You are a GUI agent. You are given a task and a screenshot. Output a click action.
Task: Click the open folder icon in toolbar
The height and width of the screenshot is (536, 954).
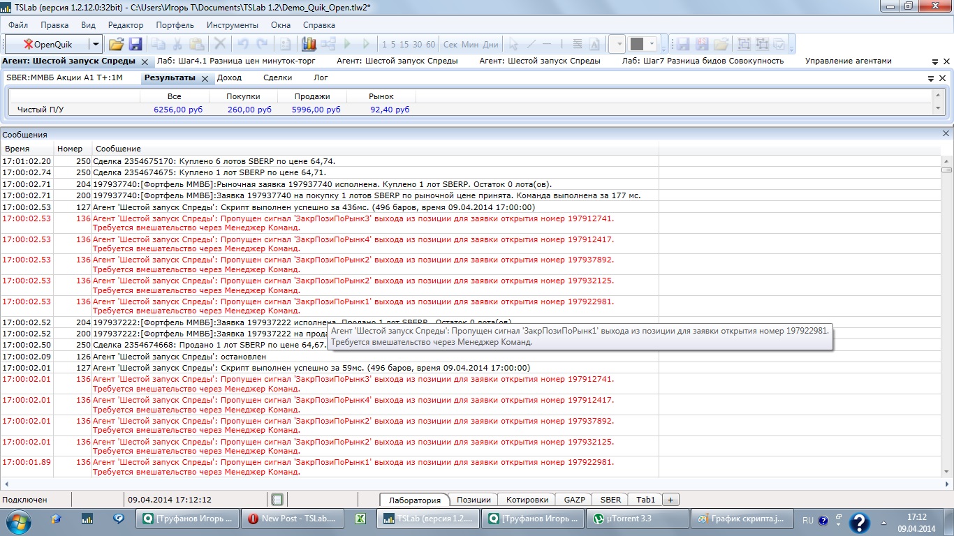pyautogui.click(x=116, y=44)
